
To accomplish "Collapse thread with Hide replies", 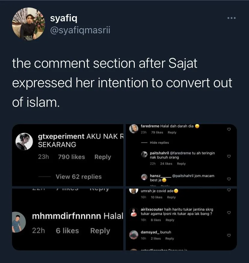I will [x=159, y=143].
